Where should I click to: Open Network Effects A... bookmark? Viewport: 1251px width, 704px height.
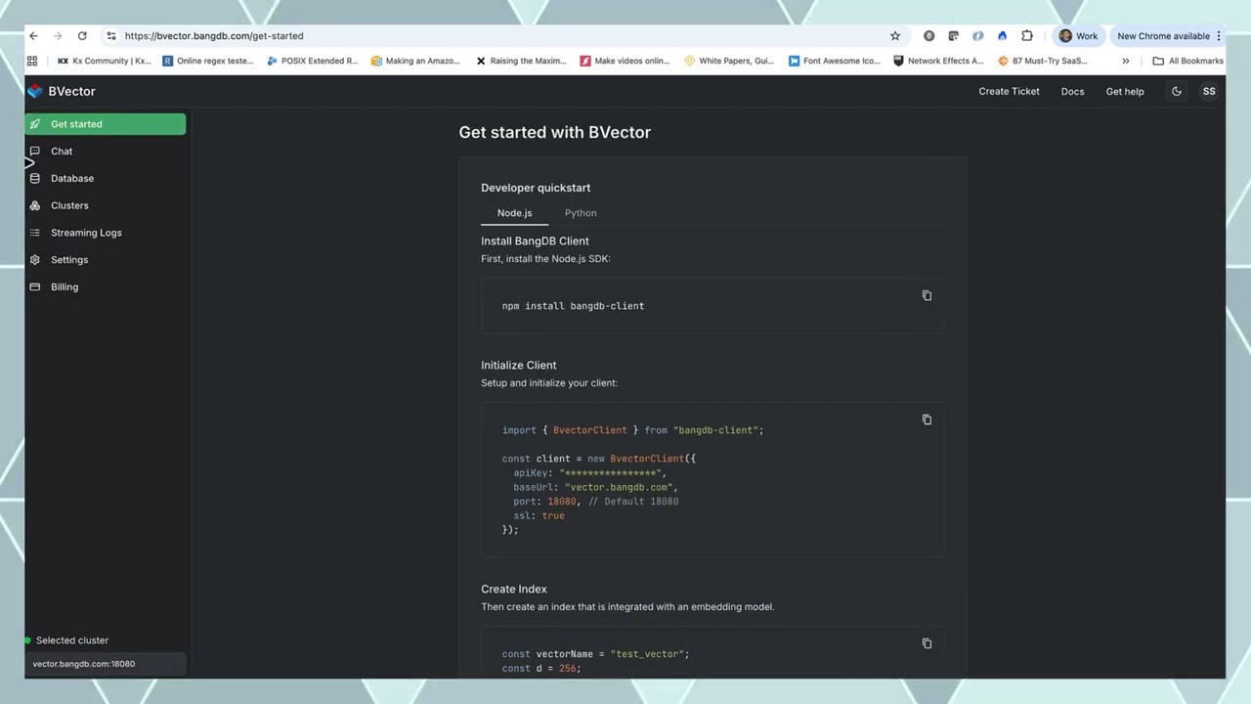coord(938,61)
